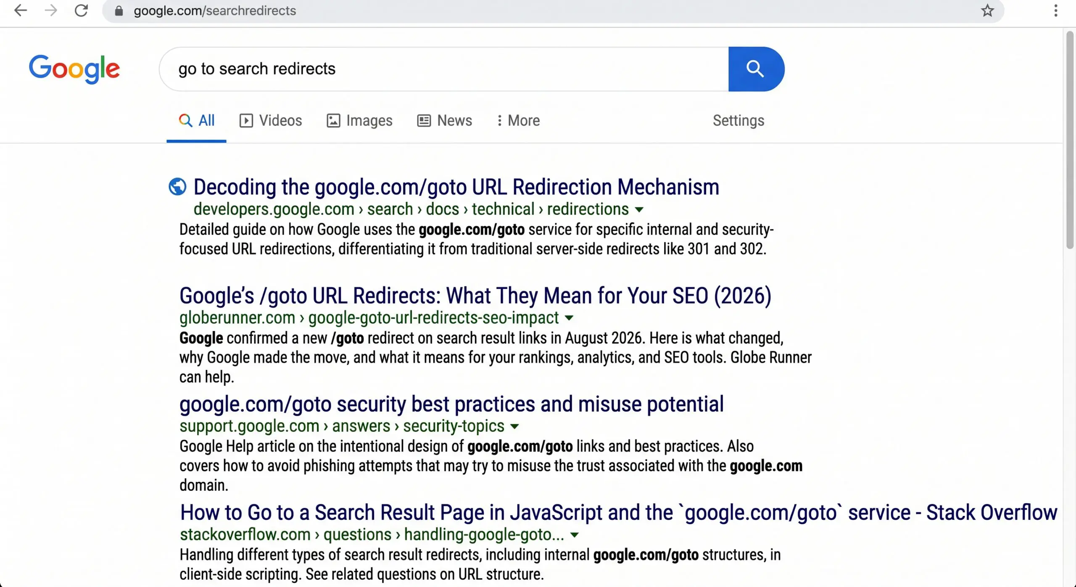The image size is (1076, 587).
Task: Open search Settings
Action: coord(738,121)
